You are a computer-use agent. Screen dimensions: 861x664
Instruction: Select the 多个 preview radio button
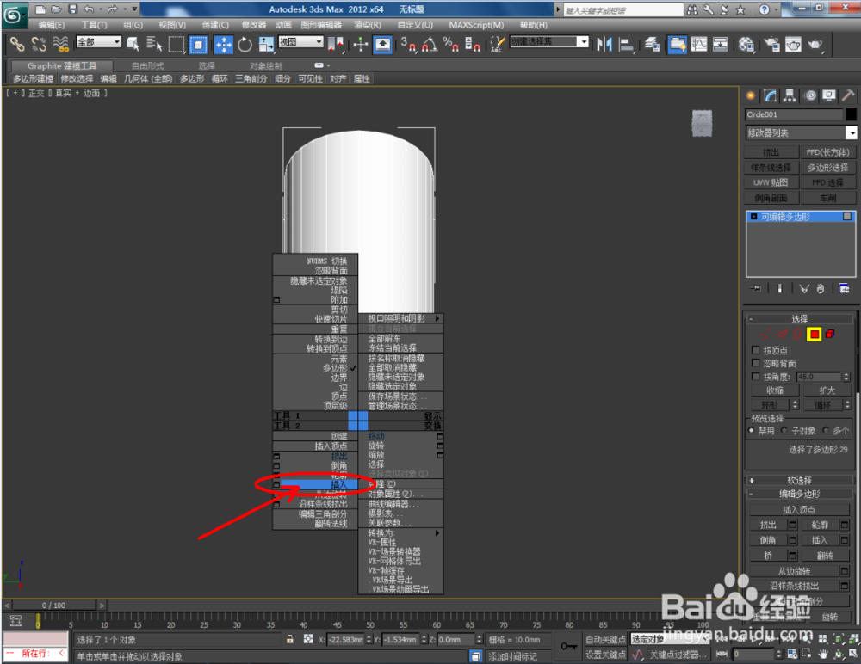(x=826, y=431)
